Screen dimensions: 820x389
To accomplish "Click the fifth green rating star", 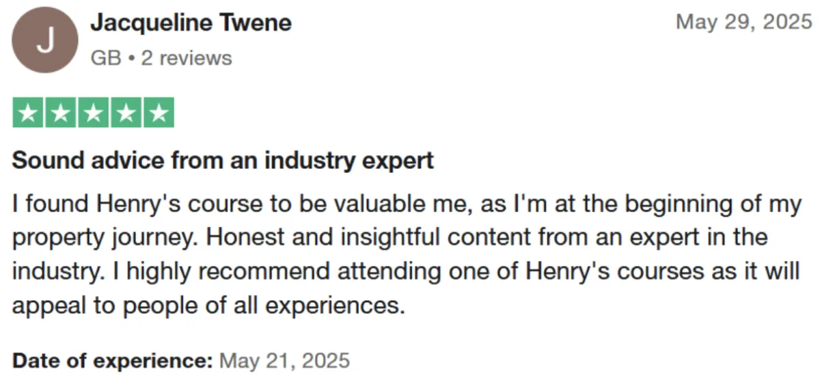I will [x=159, y=113].
